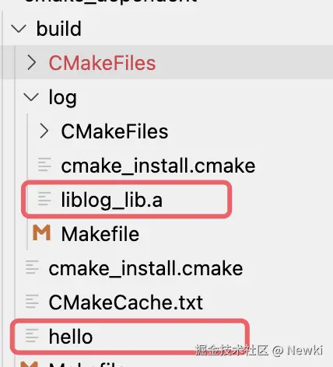This screenshot has height=367, width=333.
Task: Select the log folder label
Action: point(63,97)
